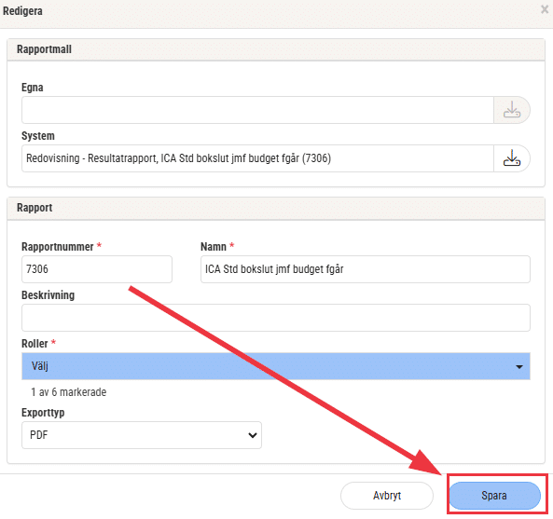Click the Redigera dialog title
553x519 pixels.
point(22,11)
